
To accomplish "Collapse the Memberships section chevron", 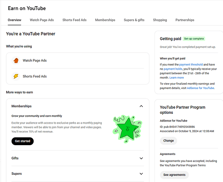I will (141, 106).
